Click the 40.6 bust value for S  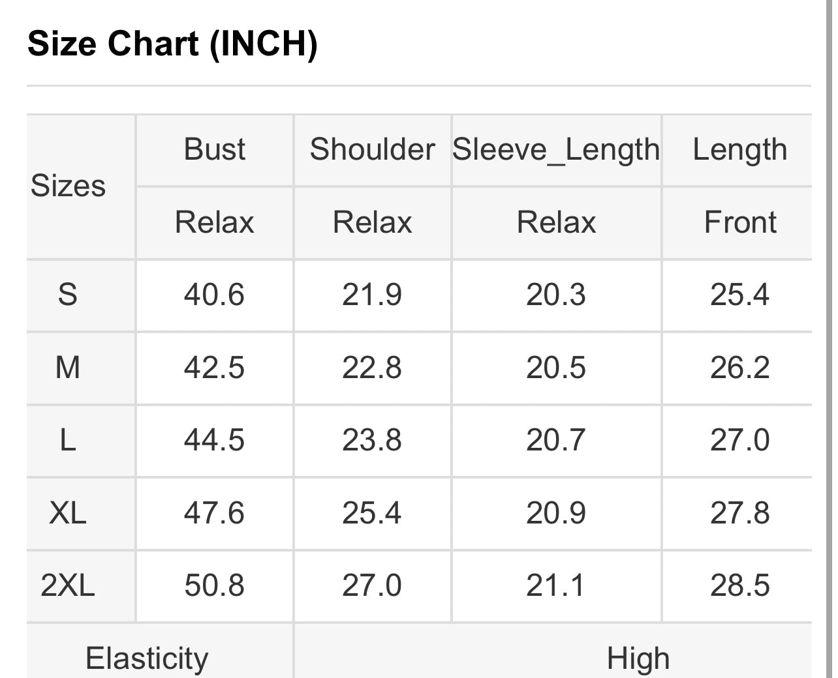point(214,295)
